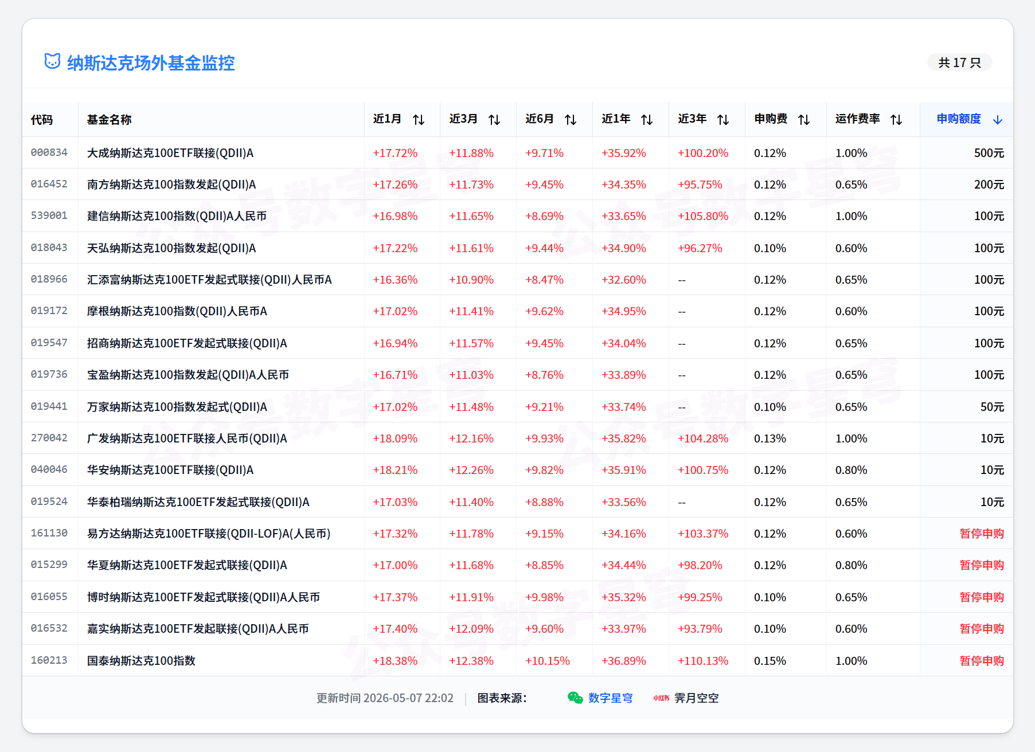Select fund 摩根纳斯达克100指数(QDII)人民币A
The height and width of the screenshot is (752, 1035).
[x=177, y=311]
